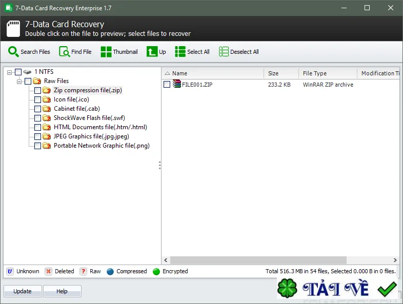Open the Search Files magnifier tool
Image resolution: width=403 pixels, height=304 pixels.
pos(13,52)
